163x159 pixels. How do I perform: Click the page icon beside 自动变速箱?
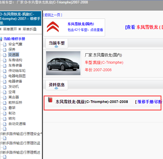tap(5, 124)
